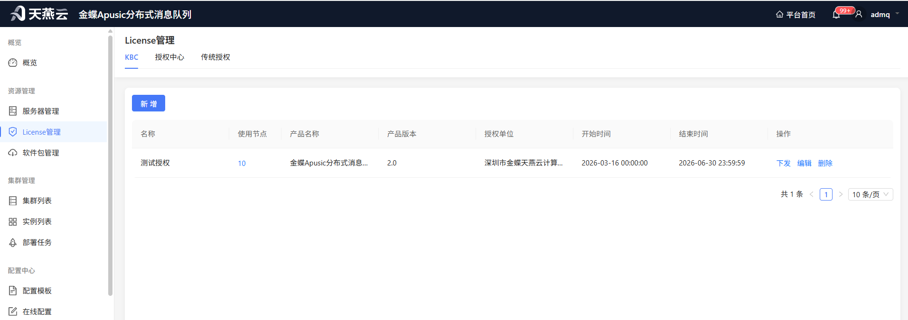Click the 平台首页 home icon
The height and width of the screenshot is (320, 908).
coord(779,15)
